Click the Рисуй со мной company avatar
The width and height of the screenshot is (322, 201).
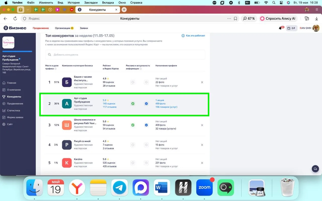[67, 145]
